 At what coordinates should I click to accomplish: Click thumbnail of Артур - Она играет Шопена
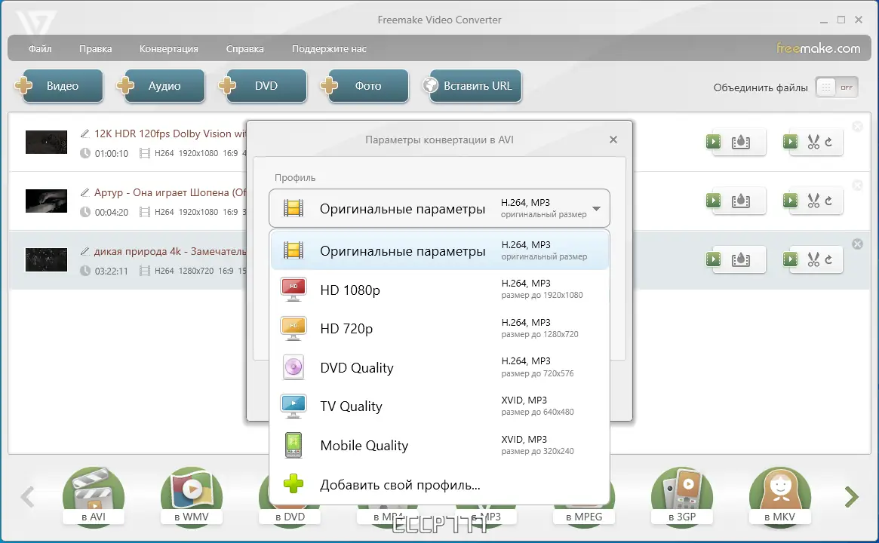(x=47, y=201)
